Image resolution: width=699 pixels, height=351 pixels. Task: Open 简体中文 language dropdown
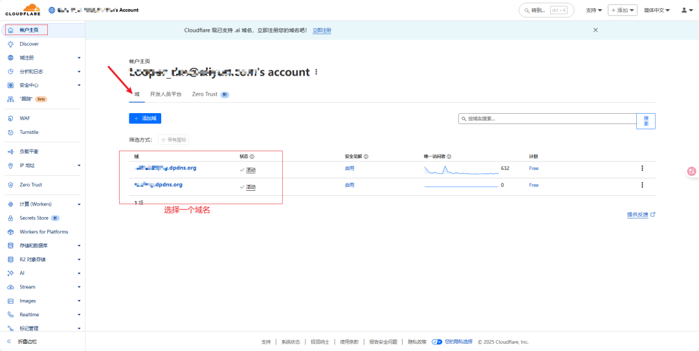click(657, 10)
